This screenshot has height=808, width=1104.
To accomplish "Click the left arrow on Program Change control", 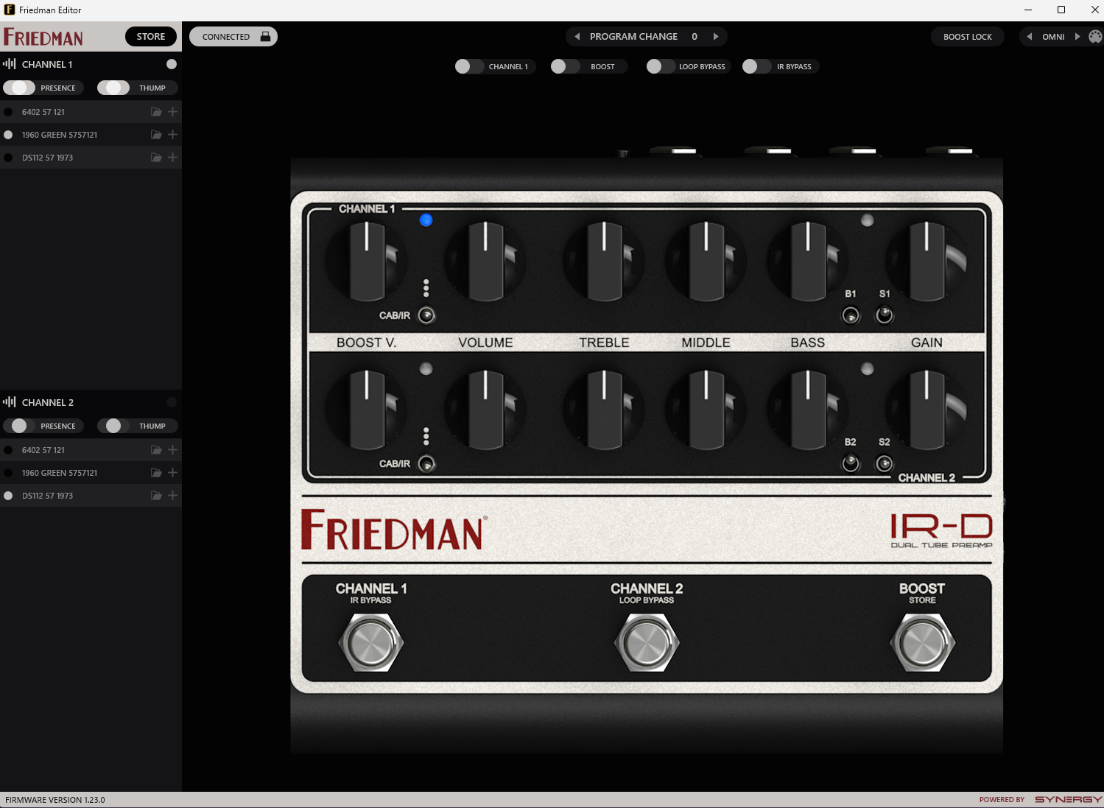I will tap(577, 36).
